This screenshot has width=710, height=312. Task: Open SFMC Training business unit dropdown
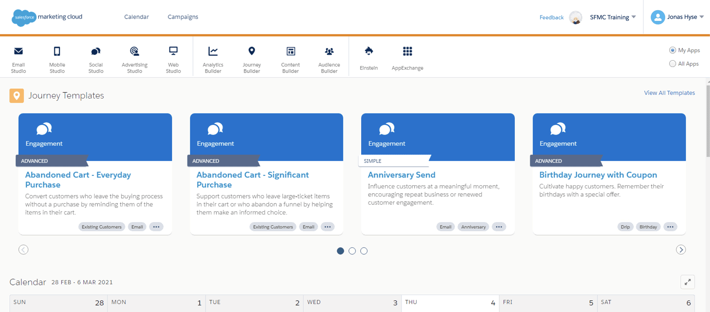point(613,17)
